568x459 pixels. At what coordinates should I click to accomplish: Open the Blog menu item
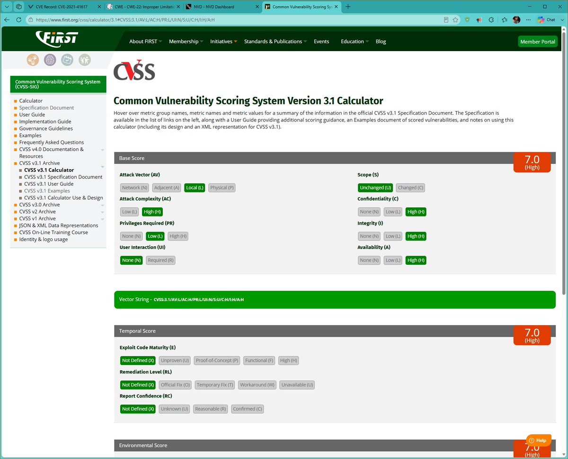pos(381,42)
